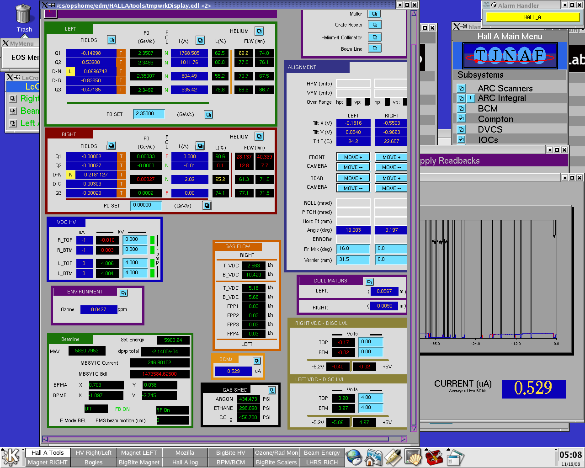Open related display beside RIGHT I(A) column
This screenshot has width=585, height=468.
pyautogui.click(x=200, y=146)
